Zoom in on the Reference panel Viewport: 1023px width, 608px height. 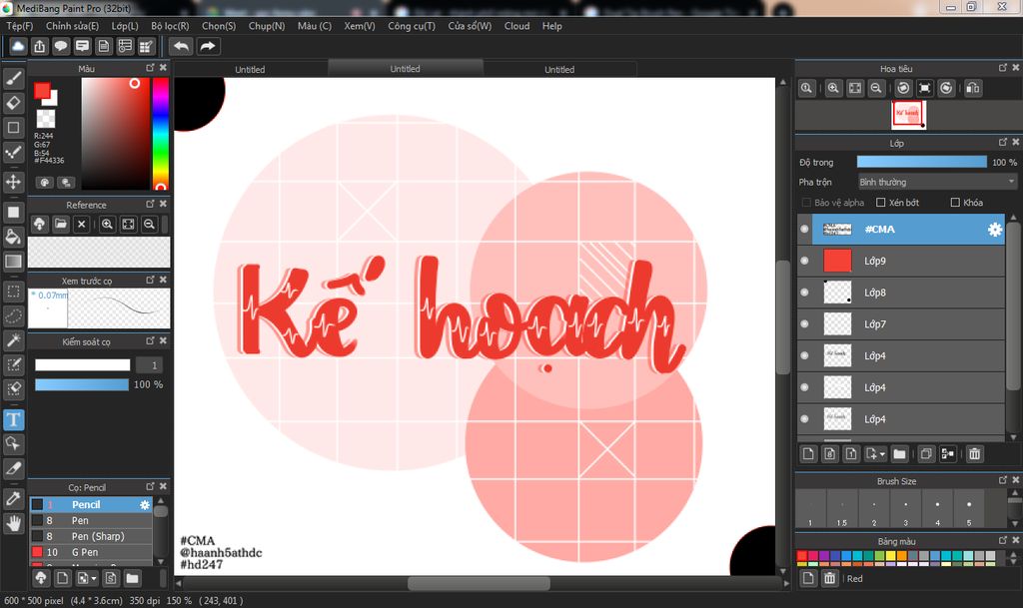click(x=107, y=225)
